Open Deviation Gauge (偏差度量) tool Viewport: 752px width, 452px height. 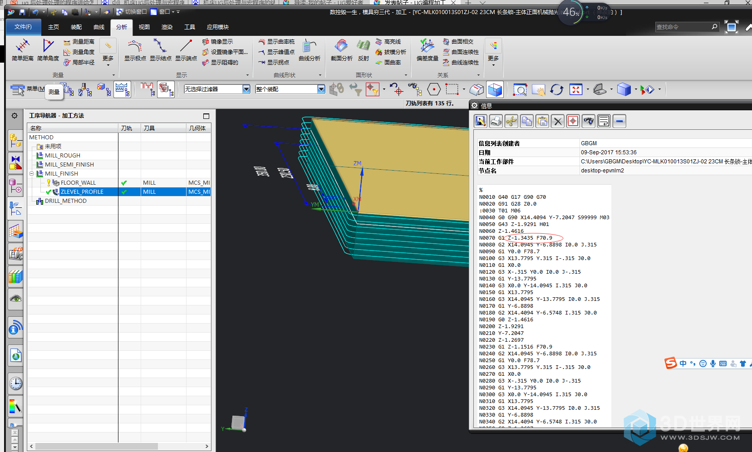428,50
